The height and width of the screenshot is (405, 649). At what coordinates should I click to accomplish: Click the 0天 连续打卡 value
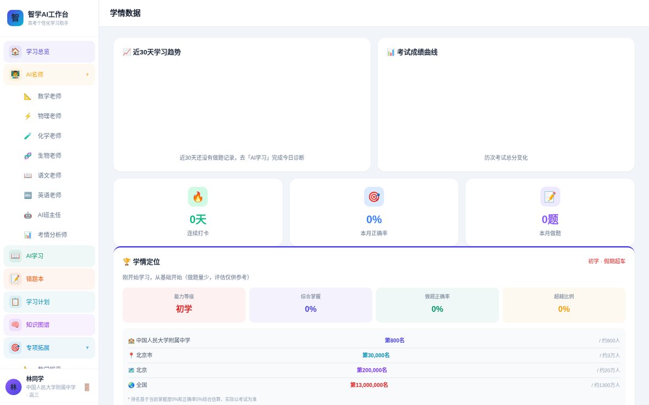point(198,219)
